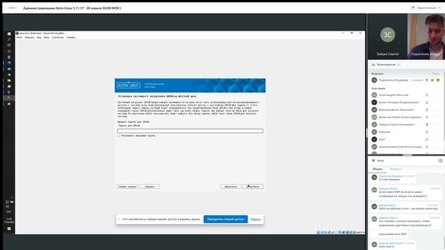Click the GRUB password input field
The width and height of the screenshot is (445, 250).
pos(190,131)
